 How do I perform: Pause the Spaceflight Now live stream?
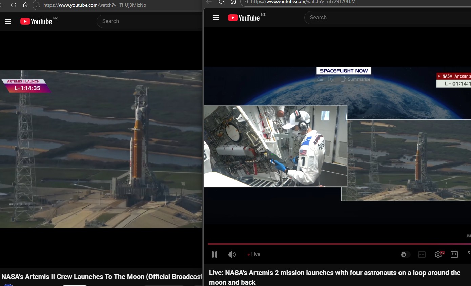click(214, 255)
